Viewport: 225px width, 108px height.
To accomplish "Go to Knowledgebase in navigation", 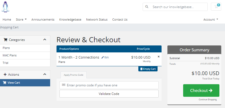I will coord(70,20).
